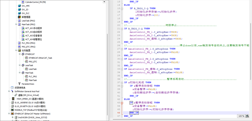Viewport: 252px width, 121px height.
Task: Fold the code block at line 15
Action: click(122, 8)
